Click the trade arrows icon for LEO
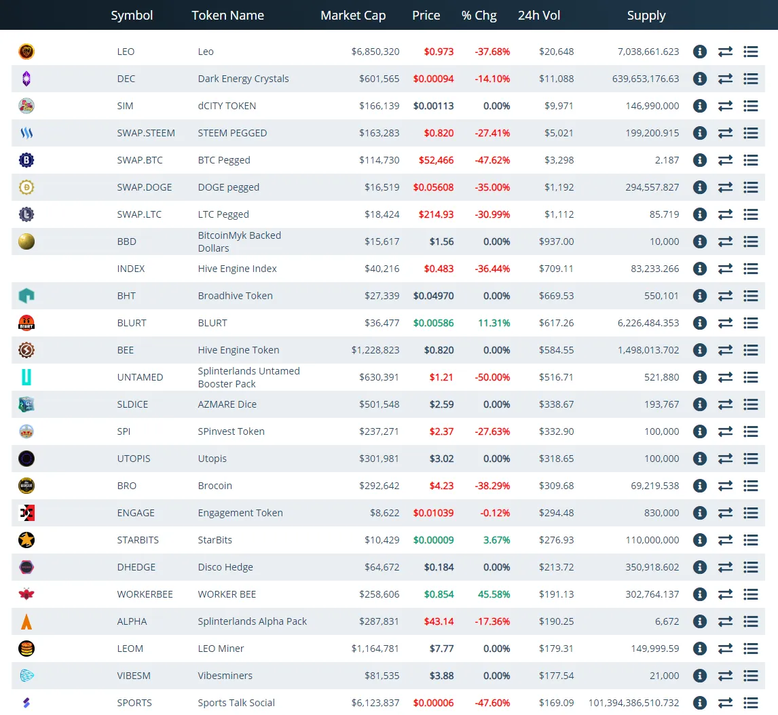778x715 pixels. coord(726,52)
